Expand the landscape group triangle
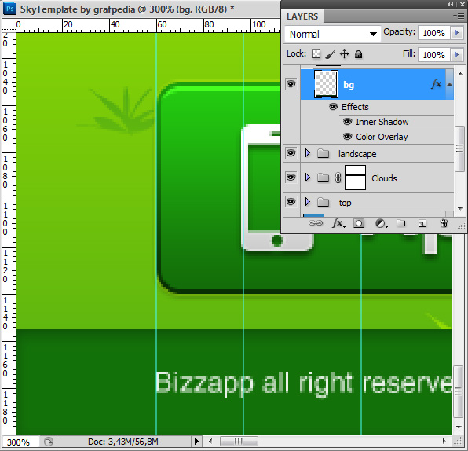 [308, 153]
